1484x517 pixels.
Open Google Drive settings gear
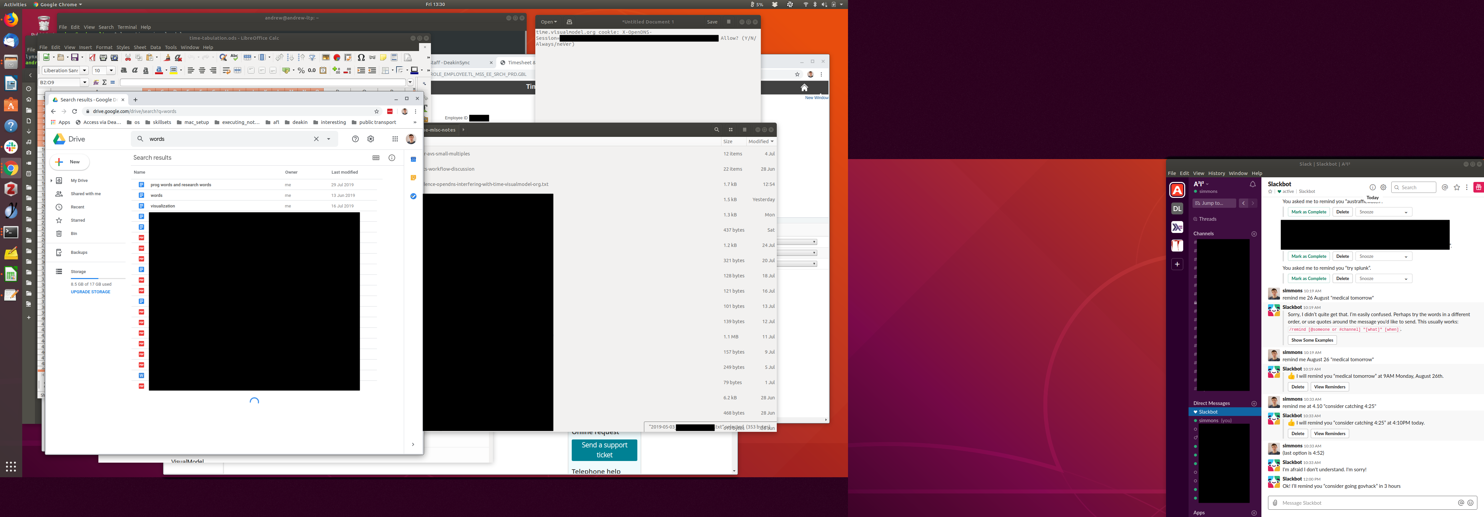click(371, 139)
